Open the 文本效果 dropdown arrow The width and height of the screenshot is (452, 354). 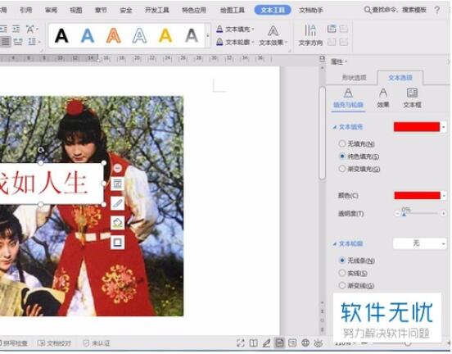click(x=287, y=43)
